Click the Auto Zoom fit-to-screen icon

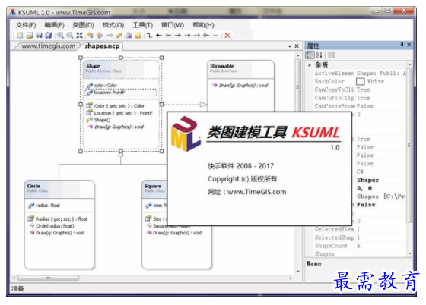click(x=79, y=35)
